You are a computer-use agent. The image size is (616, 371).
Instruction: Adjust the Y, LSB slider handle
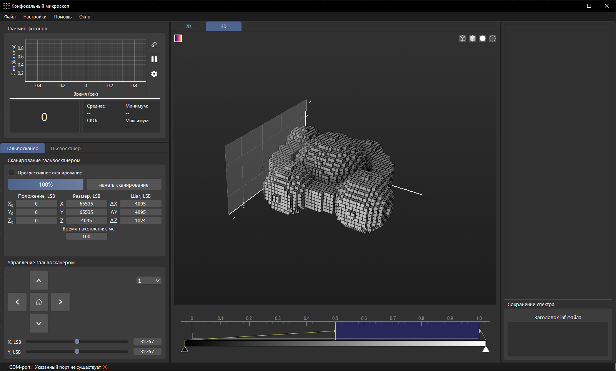[77, 351]
